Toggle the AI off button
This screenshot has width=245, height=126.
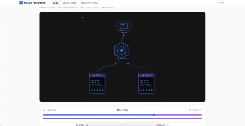tap(220, 3)
